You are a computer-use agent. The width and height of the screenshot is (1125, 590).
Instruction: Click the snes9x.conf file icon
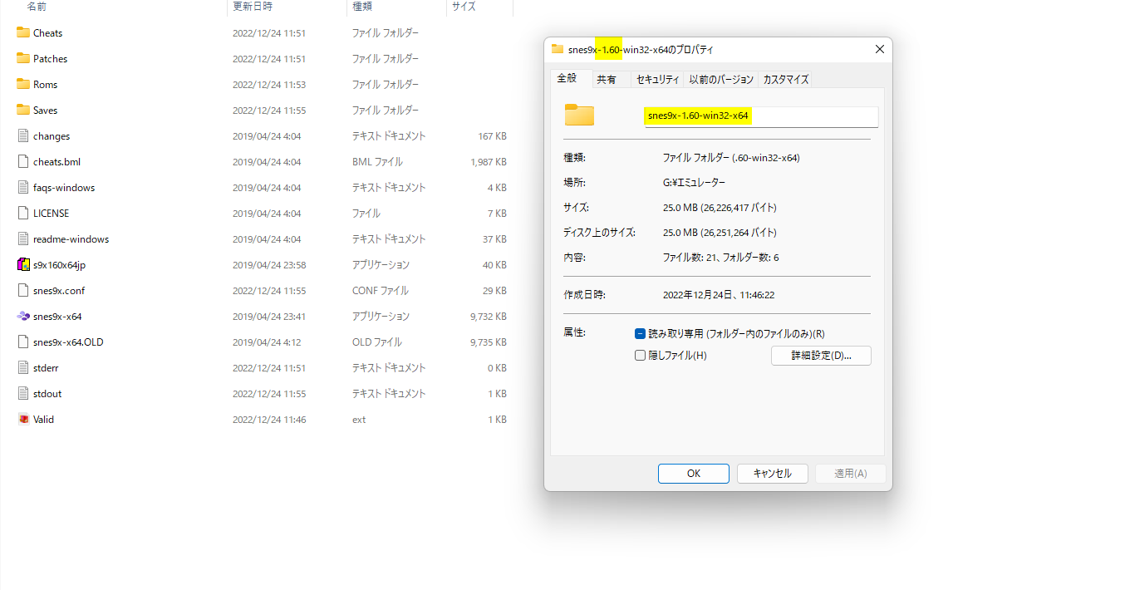(x=23, y=291)
